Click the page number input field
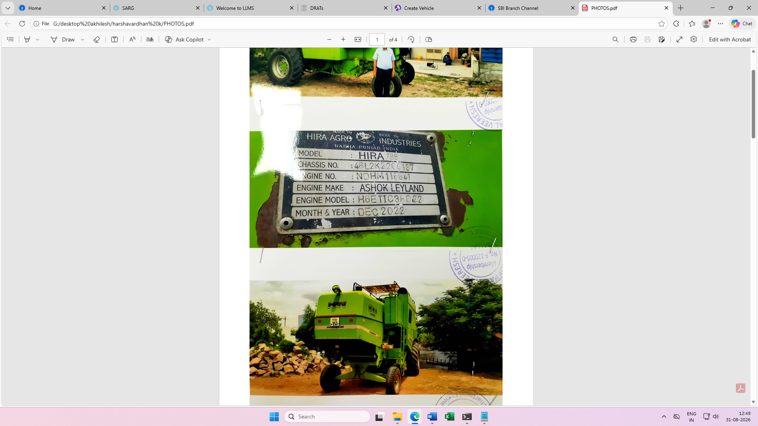Screen dimensions: 758x426 pyautogui.click(x=377, y=39)
